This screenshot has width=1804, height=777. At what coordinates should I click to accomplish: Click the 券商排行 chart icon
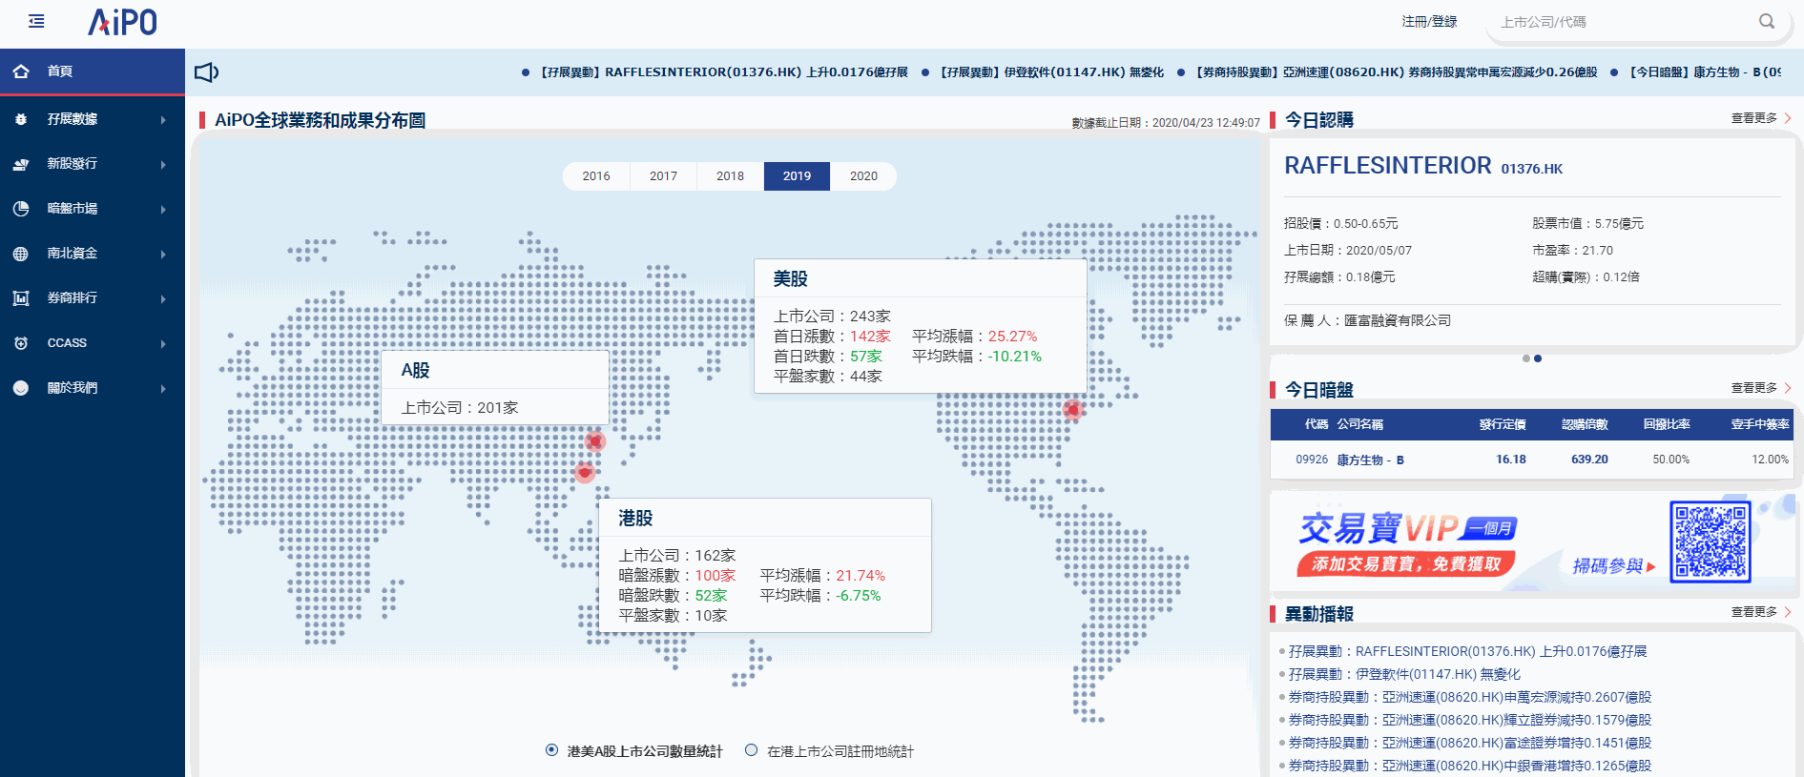(21, 298)
